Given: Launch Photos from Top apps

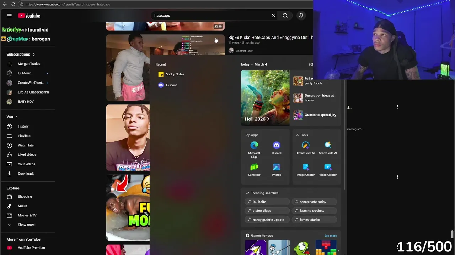Looking at the screenshot, I should [x=277, y=170].
